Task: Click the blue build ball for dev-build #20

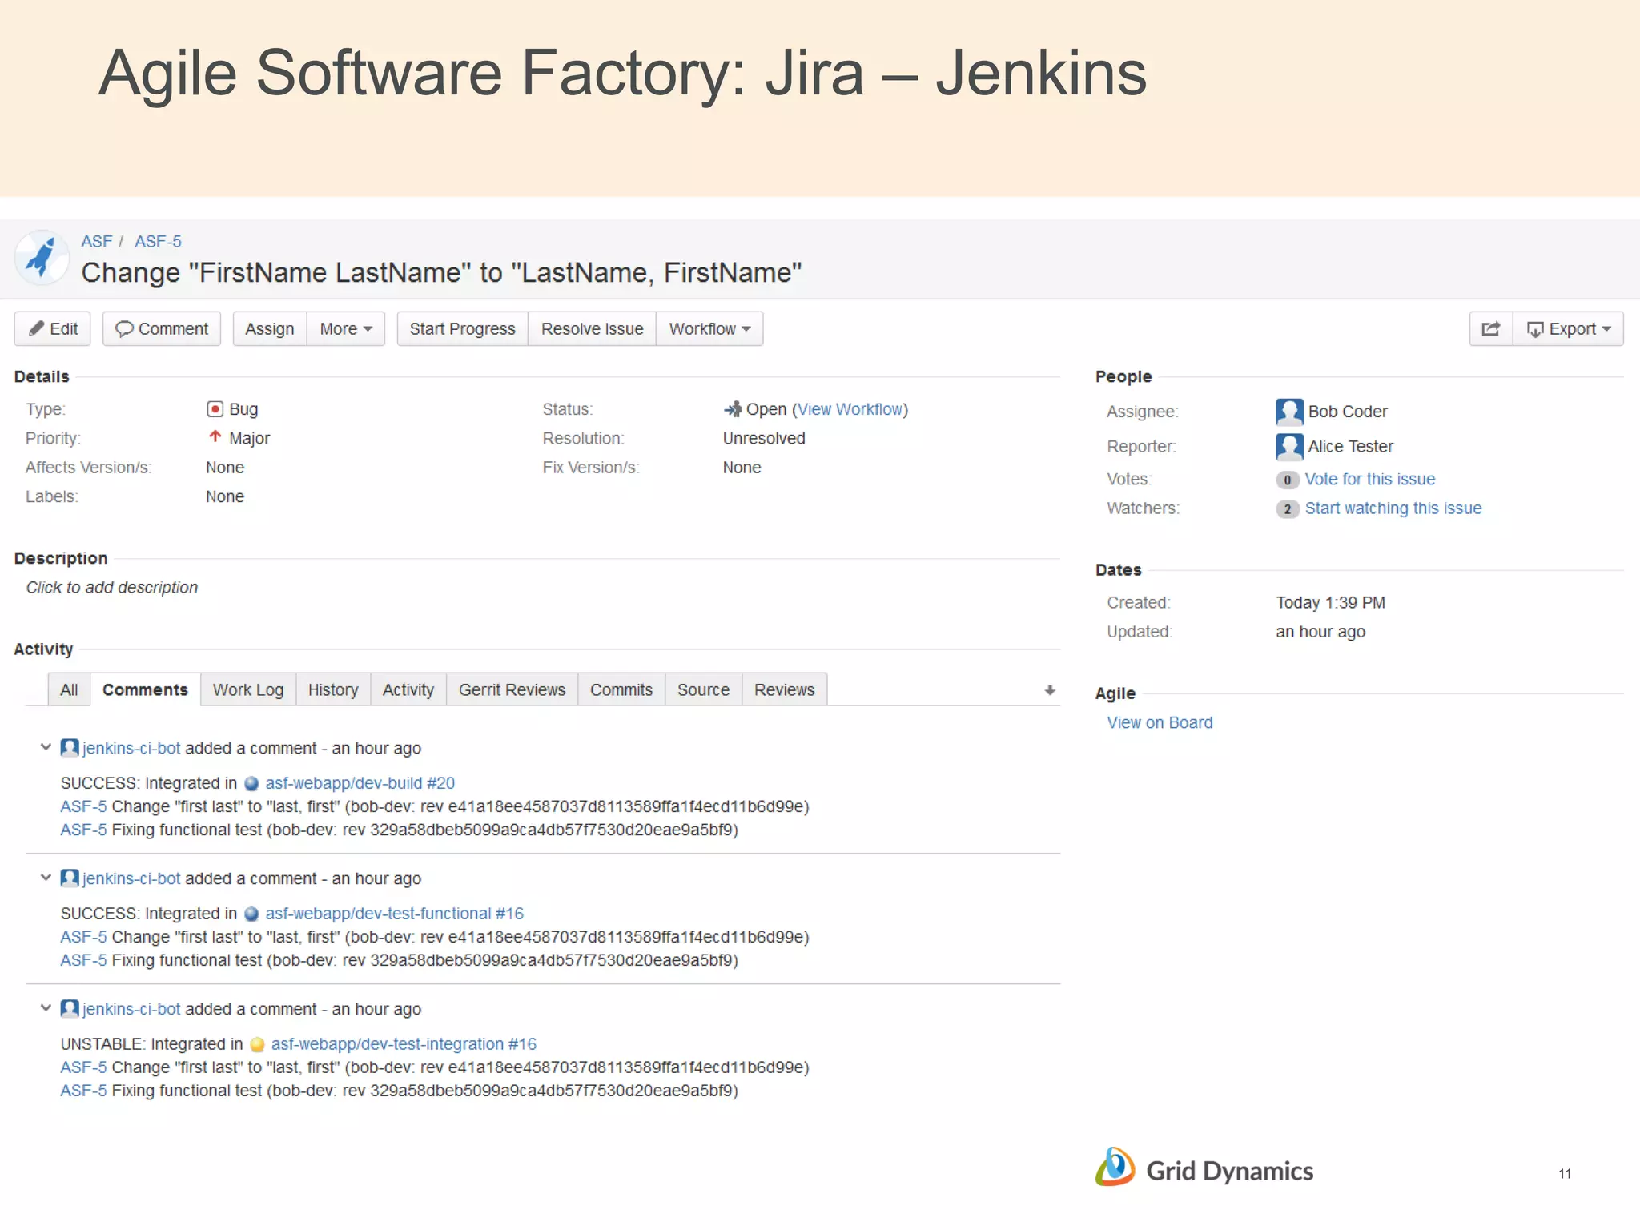Action: (x=251, y=783)
